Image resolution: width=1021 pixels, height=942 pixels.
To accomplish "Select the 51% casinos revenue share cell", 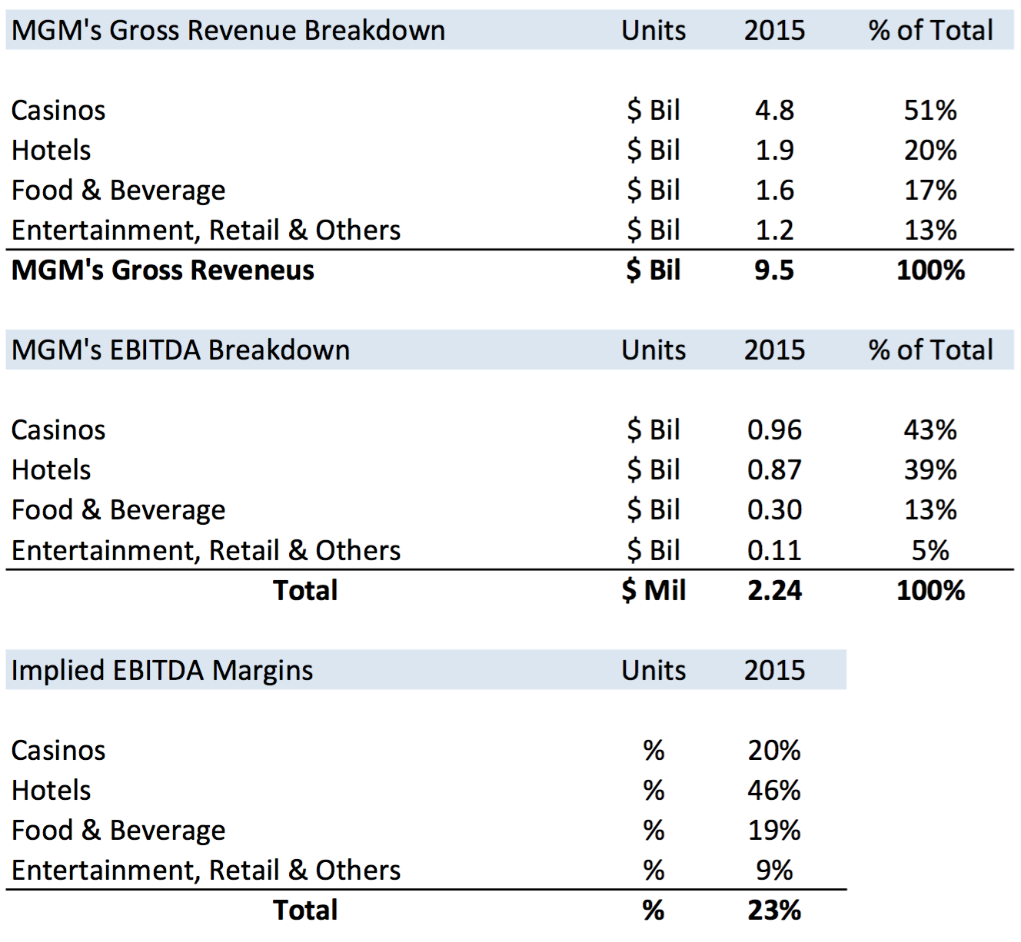I will pos(930,111).
